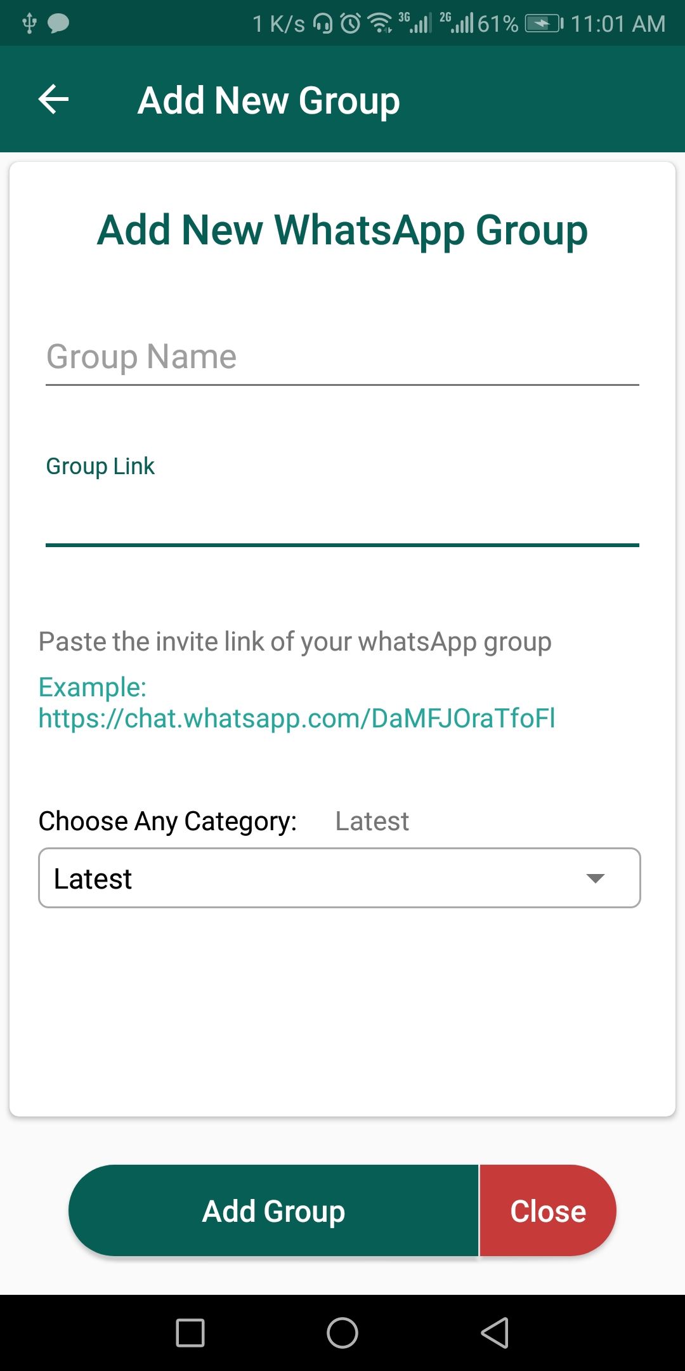Click the category dropdown arrow
685x1371 pixels.
click(x=595, y=878)
